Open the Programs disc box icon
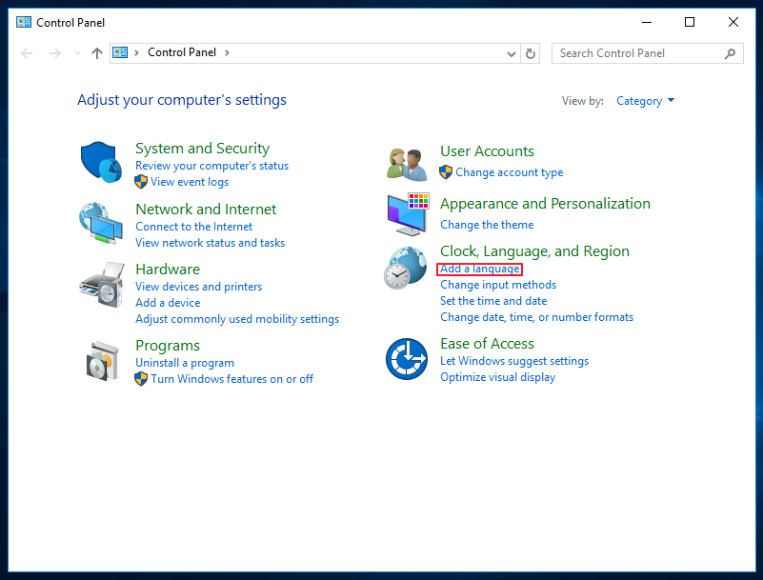This screenshot has height=580, width=763. (101, 361)
